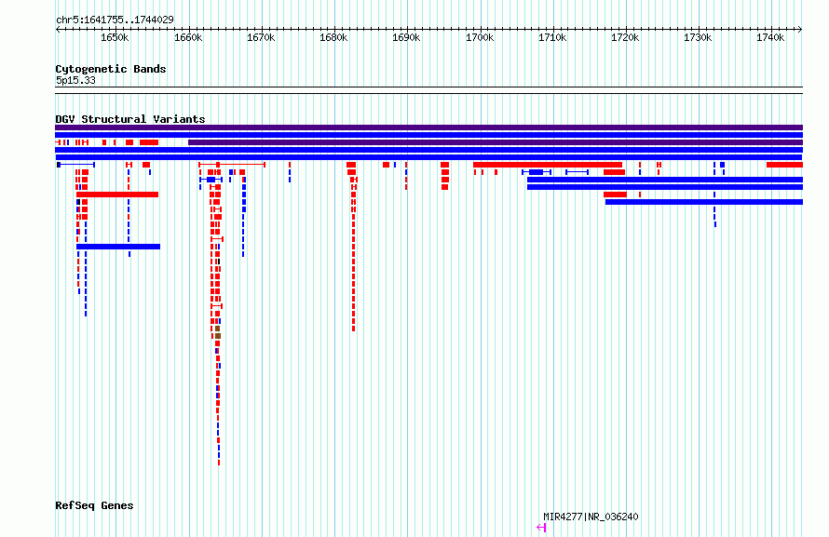Select the 1690k ruler tick label
This screenshot has width=829, height=537.
(406, 38)
